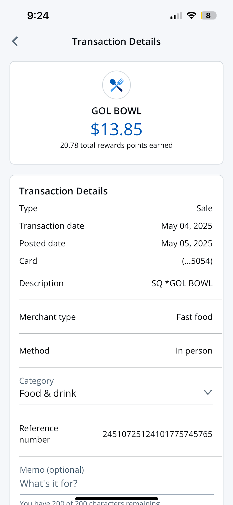Open the Food & drink category selector
The height and width of the screenshot is (505, 233).
click(x=48, y=393)
